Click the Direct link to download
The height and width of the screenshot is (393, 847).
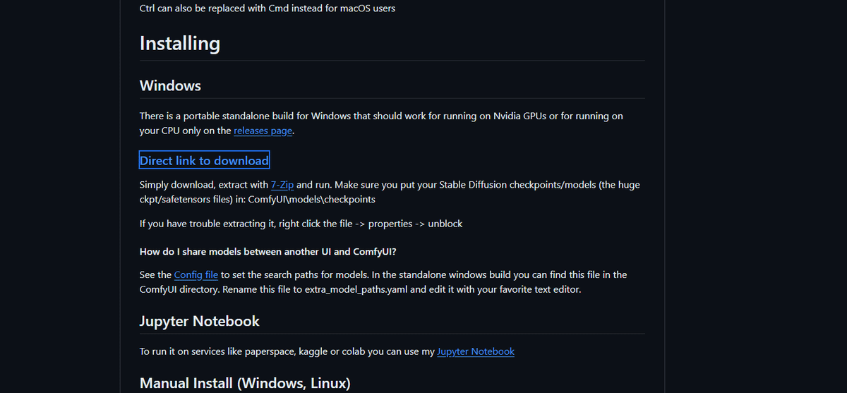coord(205,161)
